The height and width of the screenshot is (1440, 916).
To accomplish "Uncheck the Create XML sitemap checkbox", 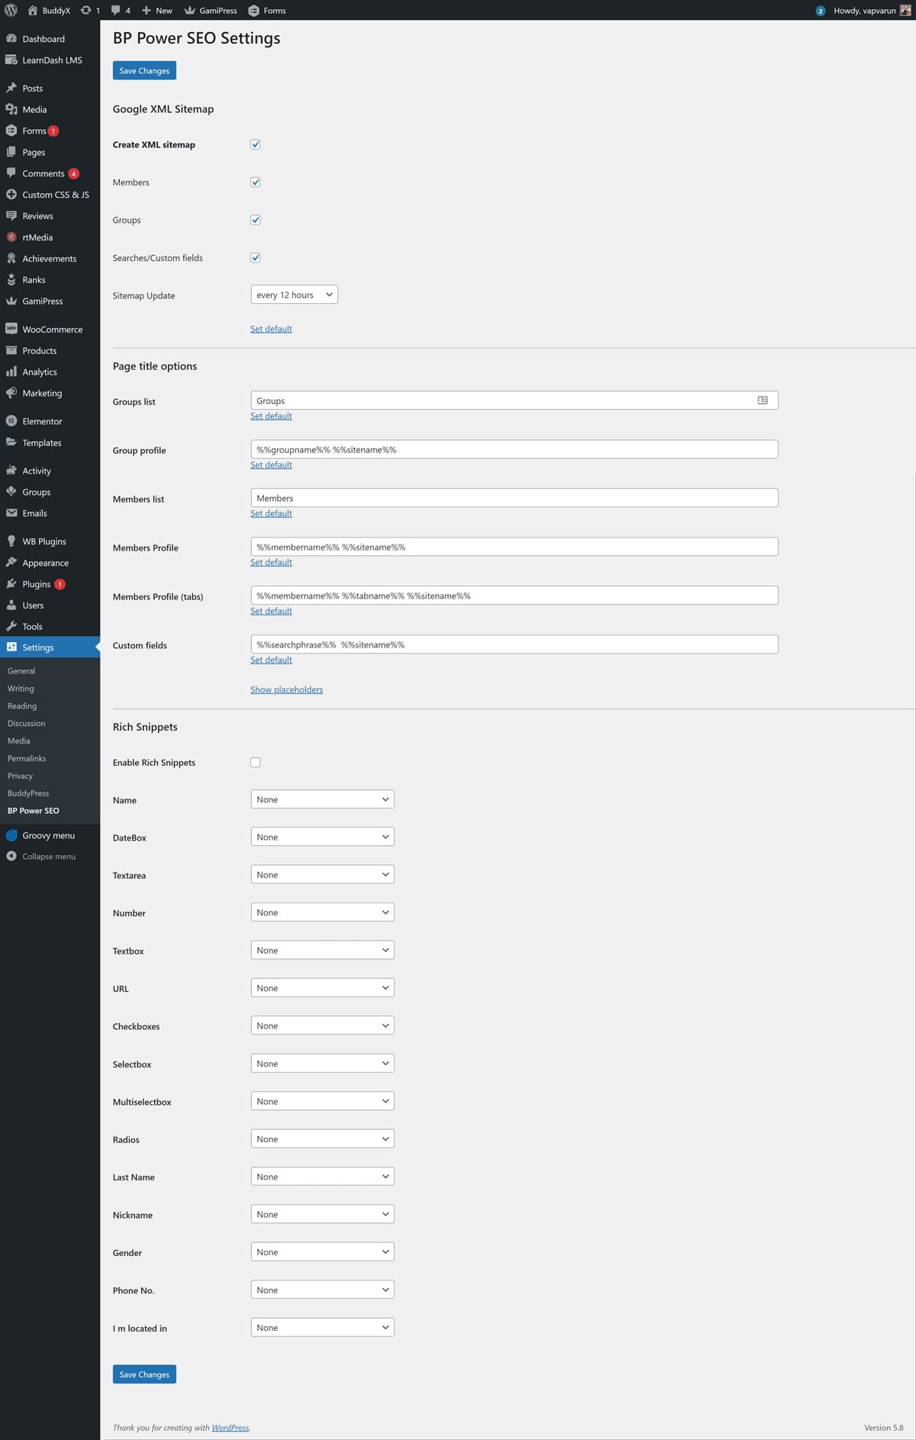I will 256,144.
